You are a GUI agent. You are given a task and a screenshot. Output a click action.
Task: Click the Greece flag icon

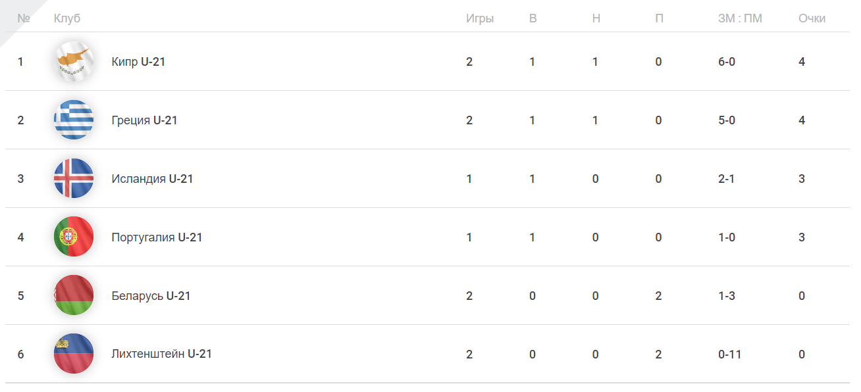tap(74, 120)
